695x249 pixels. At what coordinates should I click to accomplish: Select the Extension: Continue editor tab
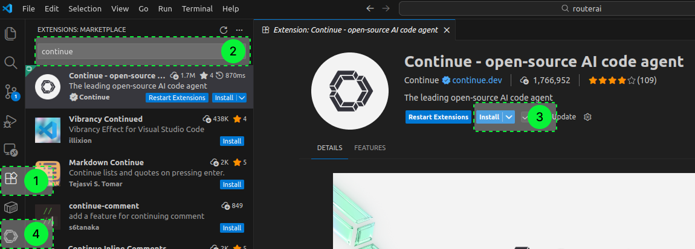(x=355, y=30)
